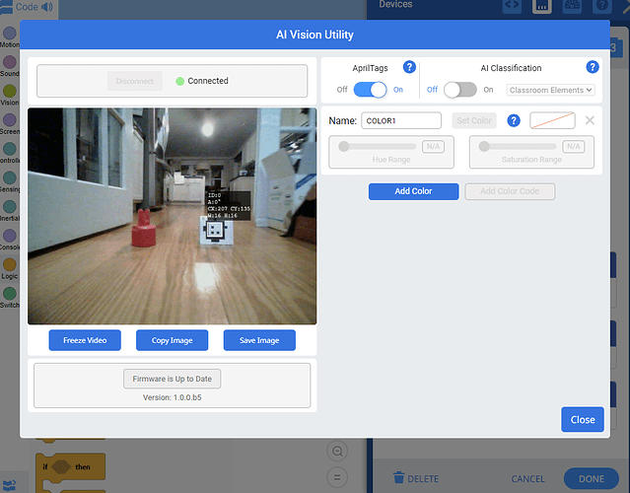Adjust the Saturation Range slider handle
The image size is (630, 493).
[484, 146]
